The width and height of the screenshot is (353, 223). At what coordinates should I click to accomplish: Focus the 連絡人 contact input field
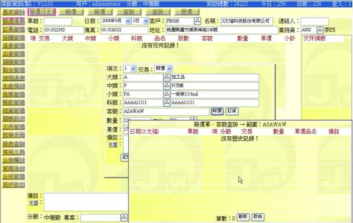pyautogui.click(x=314, y=21)
